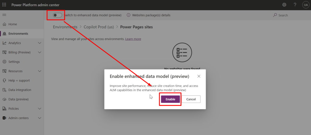Click the Resources label in sidebar

pos(15,71)
